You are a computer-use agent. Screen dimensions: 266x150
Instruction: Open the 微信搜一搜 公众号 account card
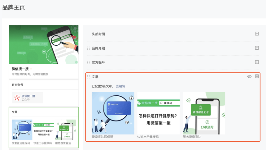coord(28,98)
